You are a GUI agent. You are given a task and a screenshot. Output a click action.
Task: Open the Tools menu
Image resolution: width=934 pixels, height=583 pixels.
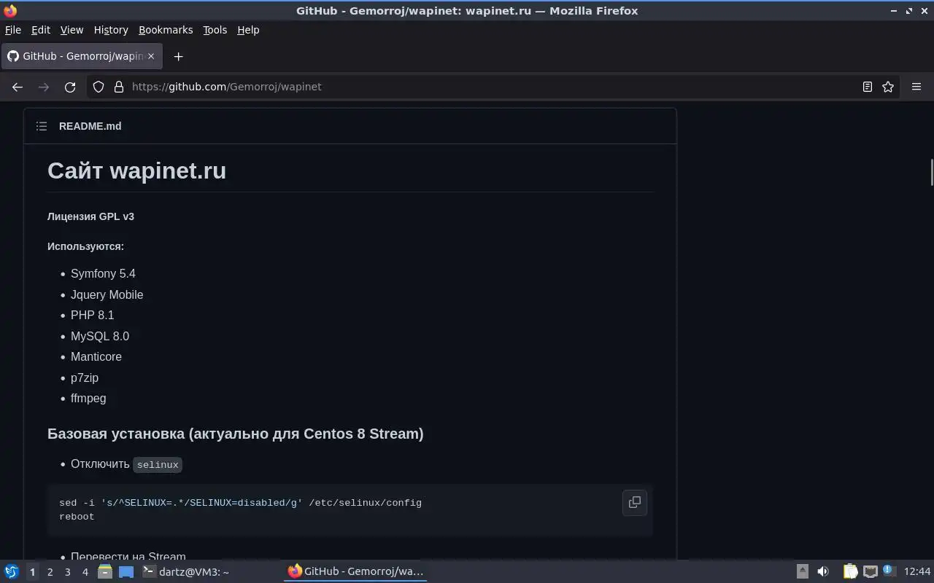click(x=215, y=30)
